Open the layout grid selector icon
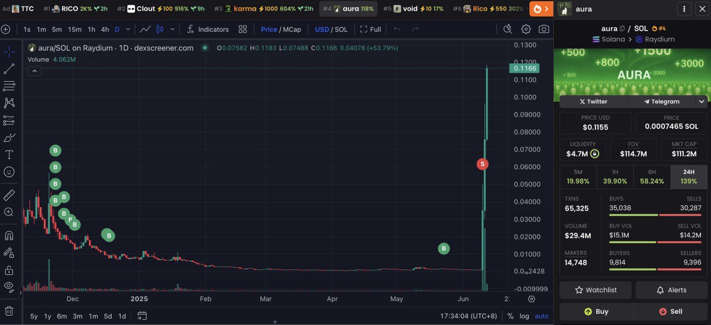The width and height of the screenshot is (711, 325). pyautogui.click(x=243, y=29)
